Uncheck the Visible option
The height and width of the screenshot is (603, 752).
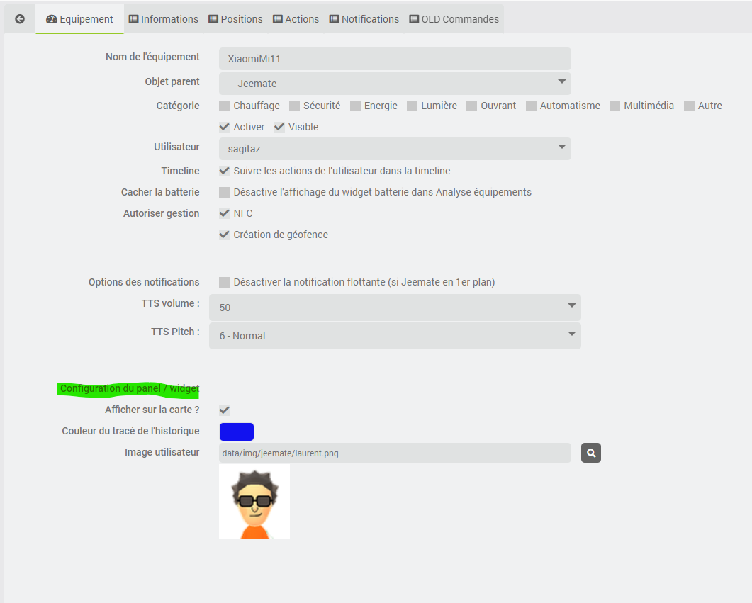pyautogui.click(x=279, y=126)
